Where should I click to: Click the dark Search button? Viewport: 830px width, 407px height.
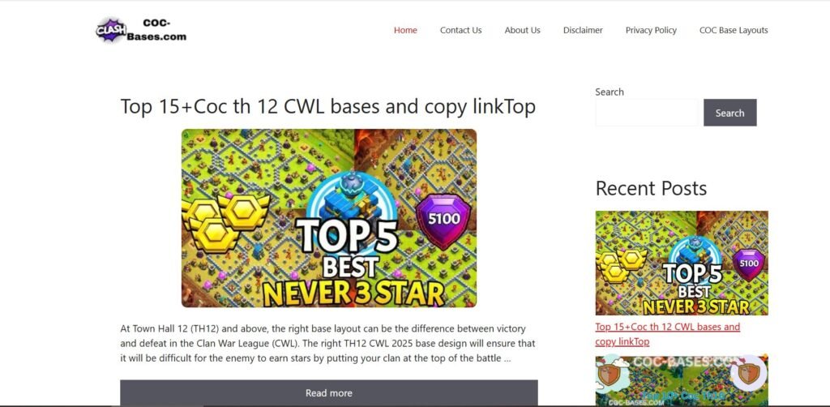coord(730,113)
